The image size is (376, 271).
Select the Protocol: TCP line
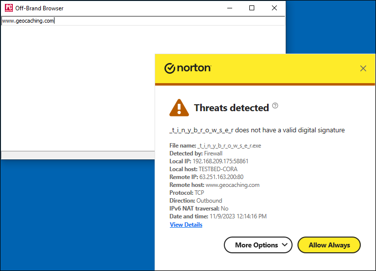(187, 193)
